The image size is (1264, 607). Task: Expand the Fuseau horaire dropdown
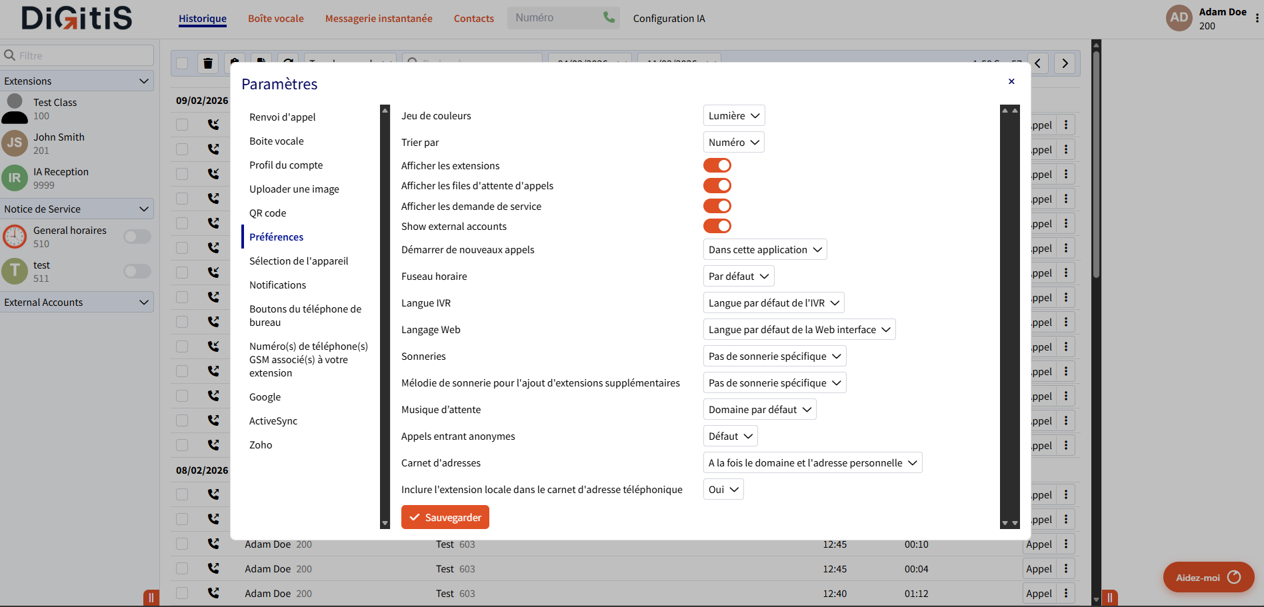coord(738,277)
